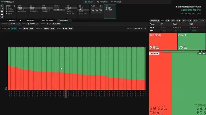Open the Reports tab
This screenshot has width=206, height=115.
pyautogui.click(x=64, y=20)
